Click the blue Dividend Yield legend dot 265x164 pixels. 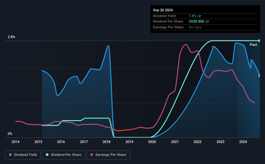click(x=10, y=155)
